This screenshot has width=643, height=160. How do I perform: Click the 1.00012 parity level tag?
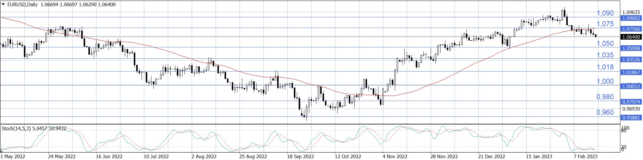click(630, 86)
